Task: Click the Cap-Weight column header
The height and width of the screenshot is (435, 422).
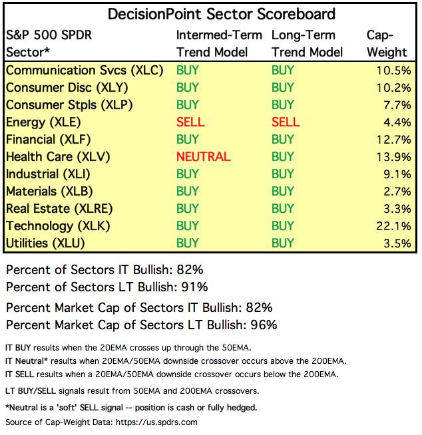Action: [387, 43]
